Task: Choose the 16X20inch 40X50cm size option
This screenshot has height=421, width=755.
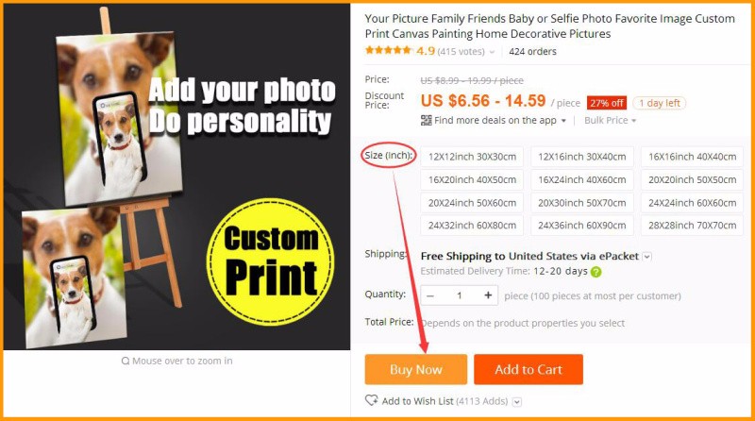Action: pos(472,179)
